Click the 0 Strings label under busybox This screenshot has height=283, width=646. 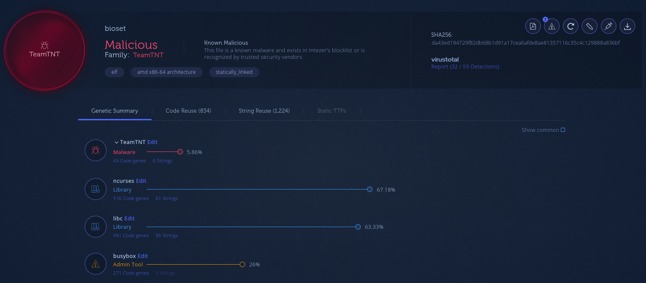[x=165, y=273]
